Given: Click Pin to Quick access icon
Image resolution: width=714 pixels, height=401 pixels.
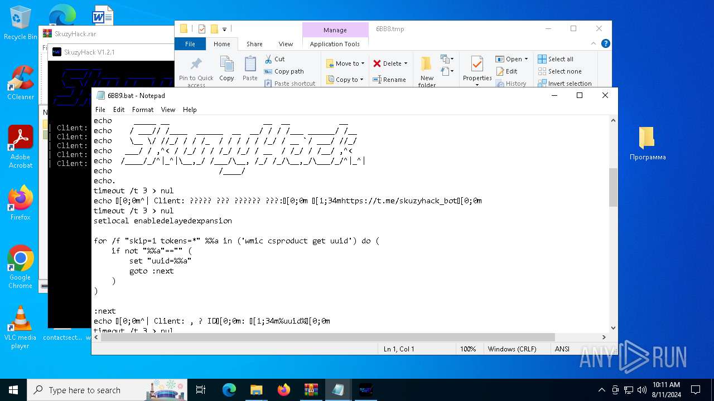Looking at the screenshot, I should click(196, 63).
